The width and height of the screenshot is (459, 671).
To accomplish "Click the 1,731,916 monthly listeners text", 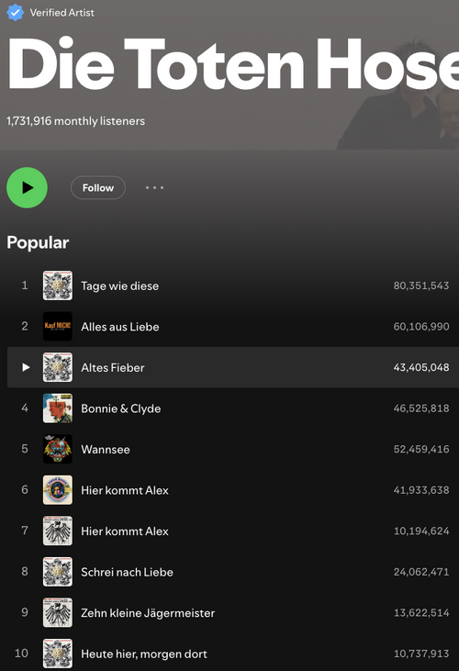I will (x=75, y=121).
